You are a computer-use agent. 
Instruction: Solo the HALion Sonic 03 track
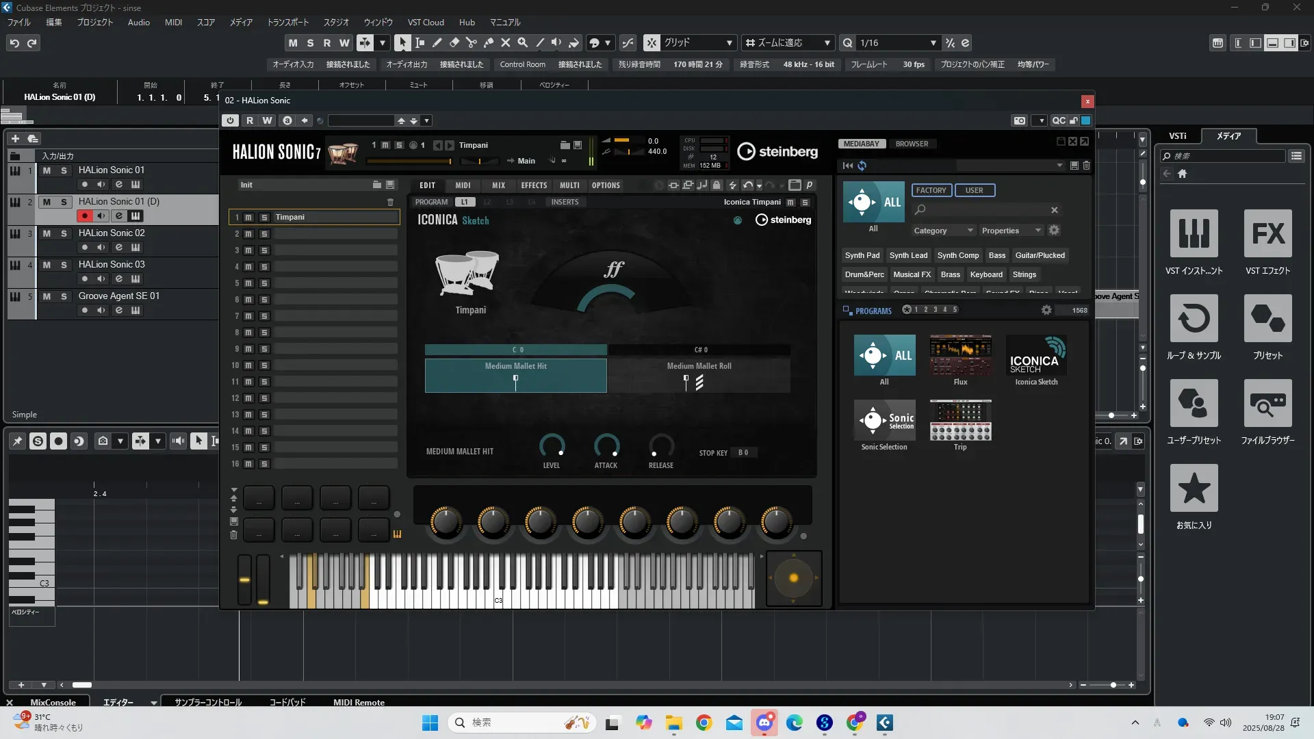coord(64,265)
